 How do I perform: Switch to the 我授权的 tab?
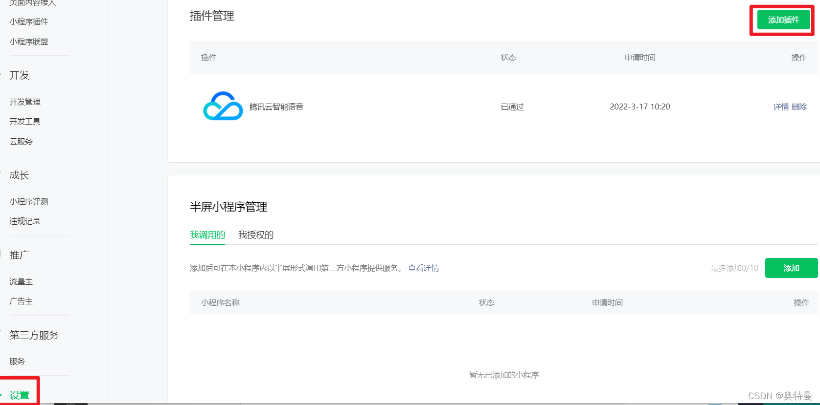coord(256,235)
